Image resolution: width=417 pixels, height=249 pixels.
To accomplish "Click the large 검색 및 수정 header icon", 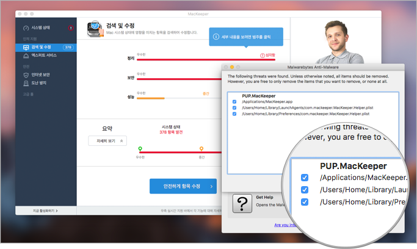I will pyautogui.click(x=95, y=29).
